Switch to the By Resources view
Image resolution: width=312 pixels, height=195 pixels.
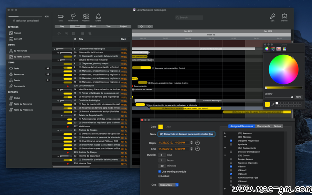click(x=18, y=51)
